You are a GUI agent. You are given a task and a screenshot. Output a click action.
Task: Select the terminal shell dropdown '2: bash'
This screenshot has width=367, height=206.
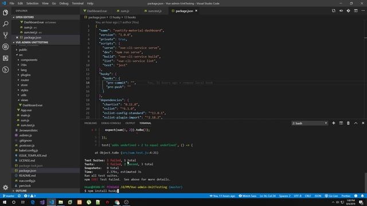click(x=310, y=123)
